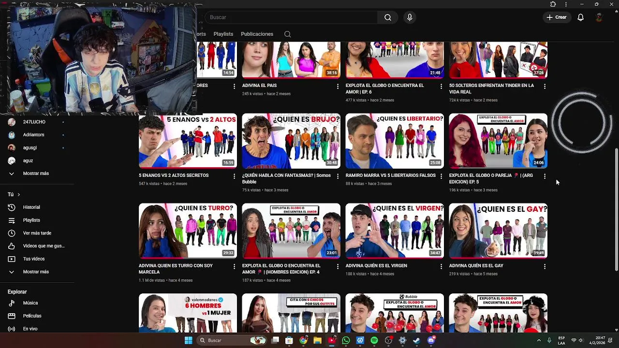Screen dimensions: 619x348
Task: Switch to the Publicaciones channel tab
Action: coord(257,34)
